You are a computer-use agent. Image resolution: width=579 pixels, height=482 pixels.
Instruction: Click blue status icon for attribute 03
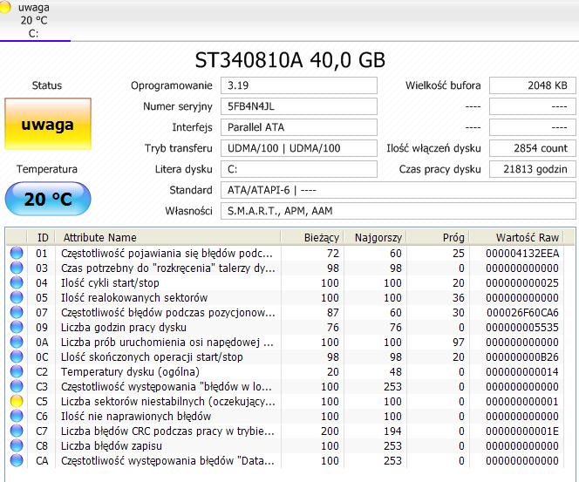17,268
